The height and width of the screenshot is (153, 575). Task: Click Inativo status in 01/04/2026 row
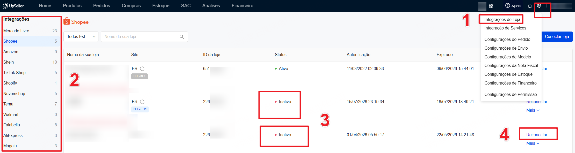(283, 135)
